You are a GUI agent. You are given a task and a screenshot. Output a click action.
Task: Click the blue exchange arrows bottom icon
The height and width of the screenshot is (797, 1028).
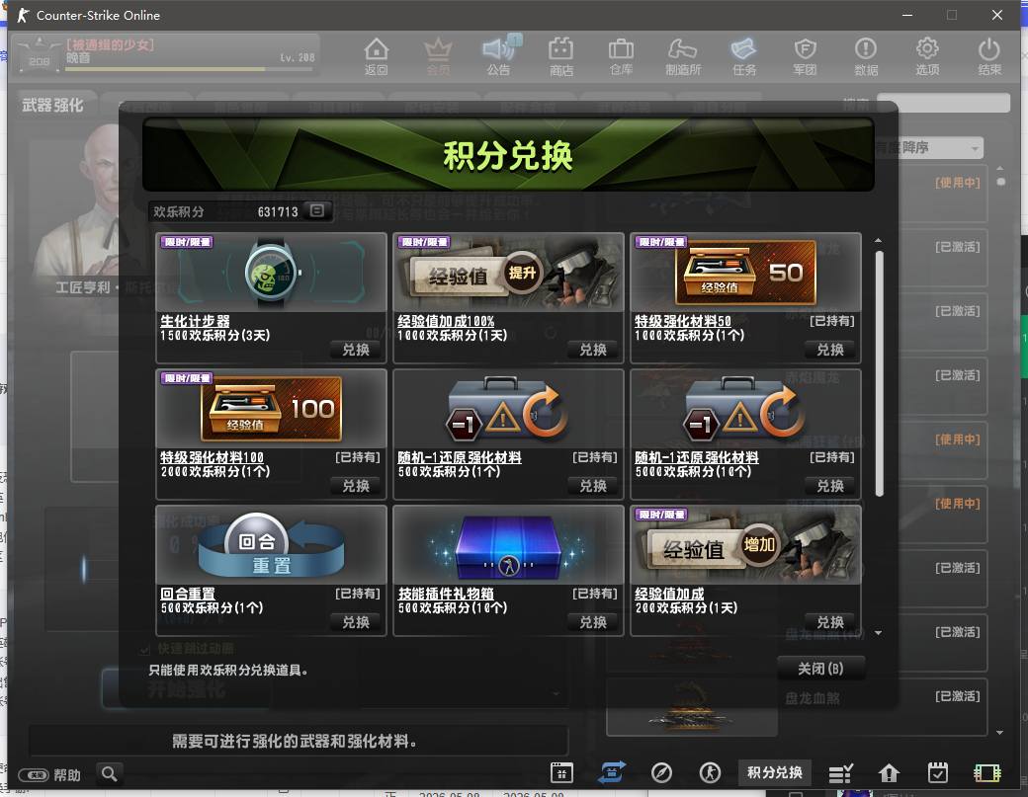pos(612,772)
